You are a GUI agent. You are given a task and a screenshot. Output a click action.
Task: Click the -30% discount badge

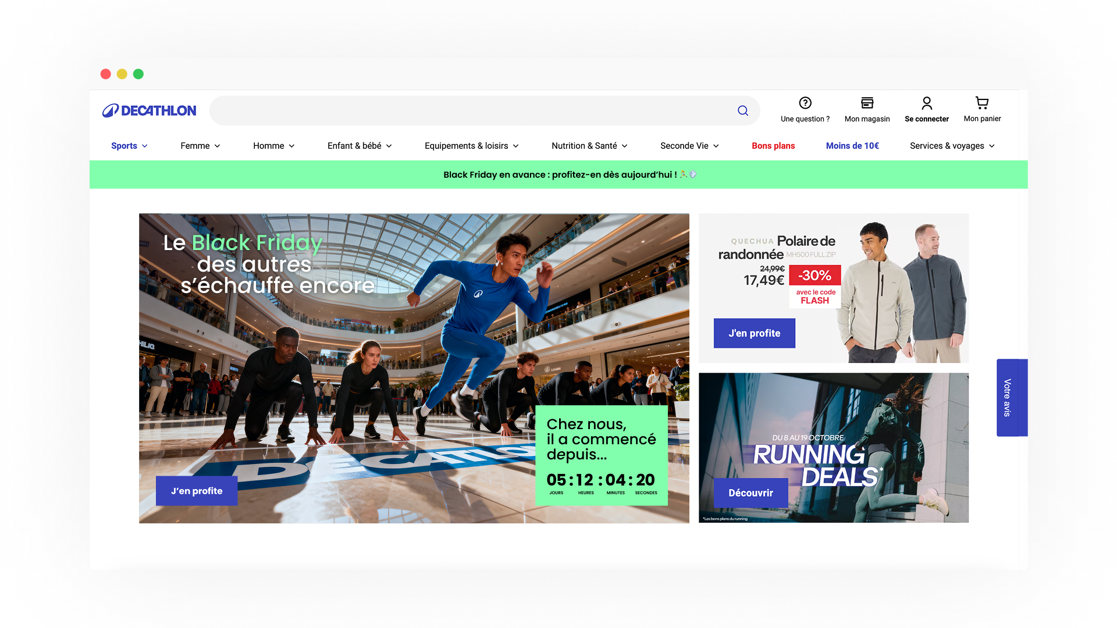[814, 275]
